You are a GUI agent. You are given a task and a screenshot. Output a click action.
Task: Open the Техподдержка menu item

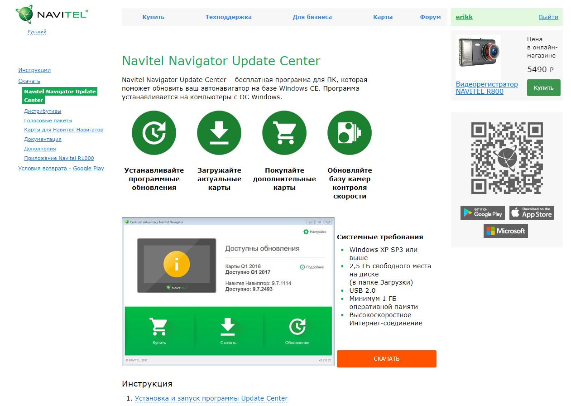tap(228, 17)
